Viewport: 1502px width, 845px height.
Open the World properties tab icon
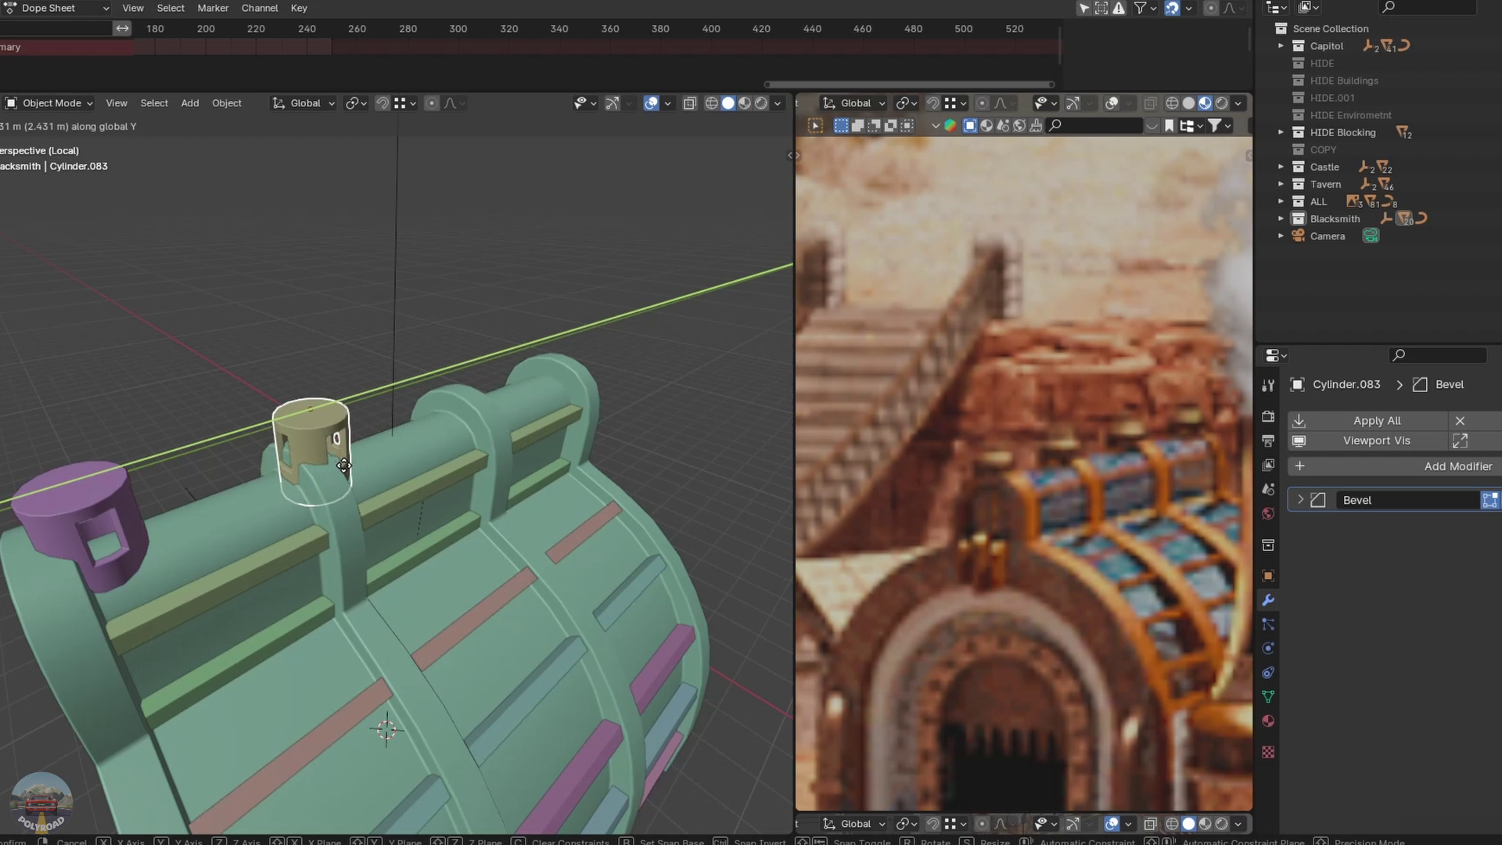point(1268,513)
